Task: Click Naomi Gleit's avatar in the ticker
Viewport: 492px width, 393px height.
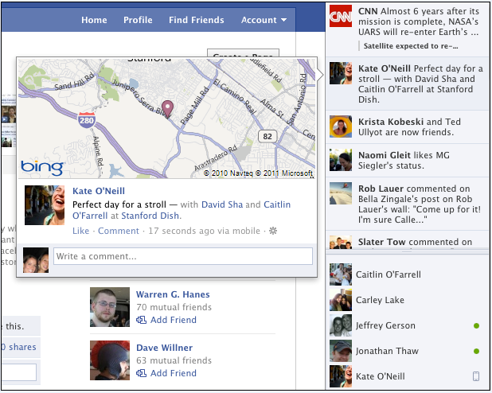Action: (341, 160)
